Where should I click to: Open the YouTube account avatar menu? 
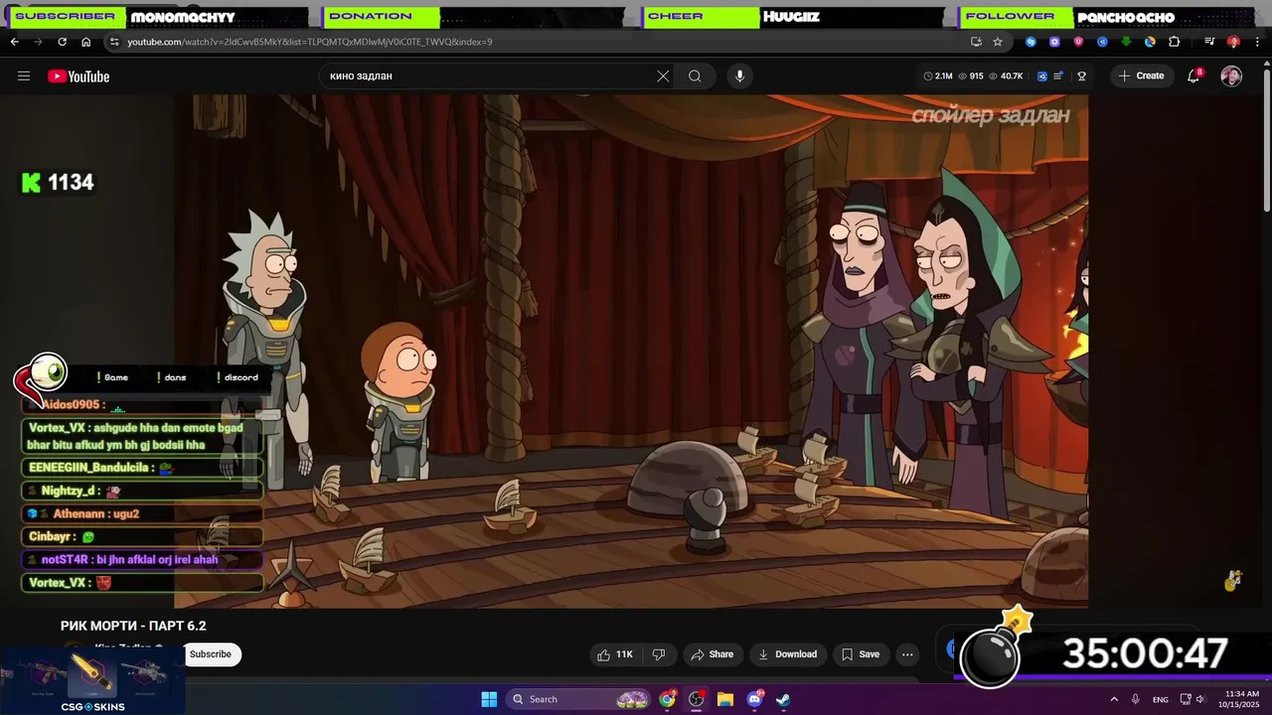(1231, 76)
